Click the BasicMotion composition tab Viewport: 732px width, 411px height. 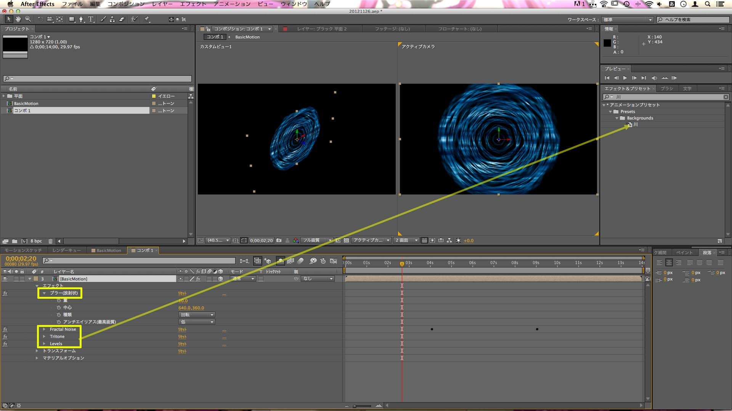(108, 250)
